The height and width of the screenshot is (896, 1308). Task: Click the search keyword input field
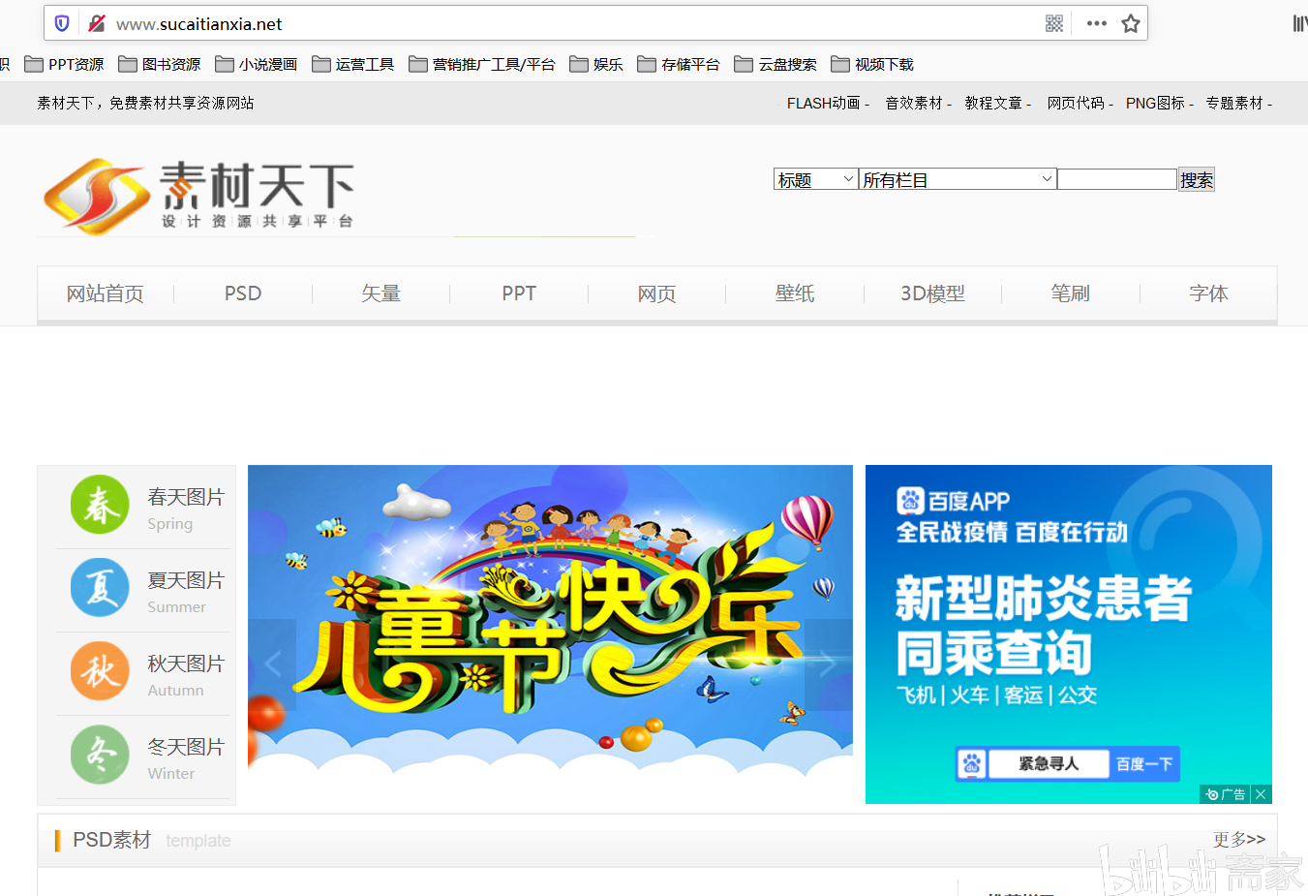(x=1117, y=179)
